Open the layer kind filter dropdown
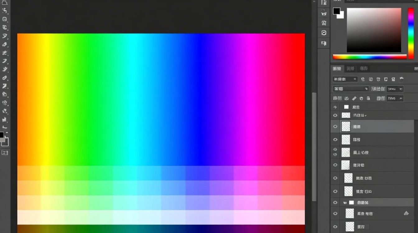The height and width of the screenshot is (233, 418). click(x=345, y=79)
